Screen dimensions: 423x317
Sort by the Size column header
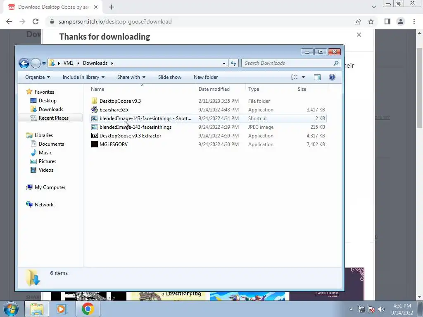[302, 89]
